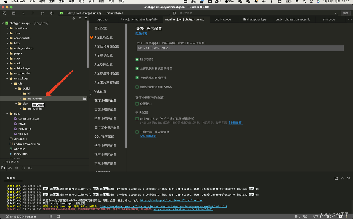Switch to the share.vue editor tab
The height and width of the screenshot is (219, 353).
point(329,20)
